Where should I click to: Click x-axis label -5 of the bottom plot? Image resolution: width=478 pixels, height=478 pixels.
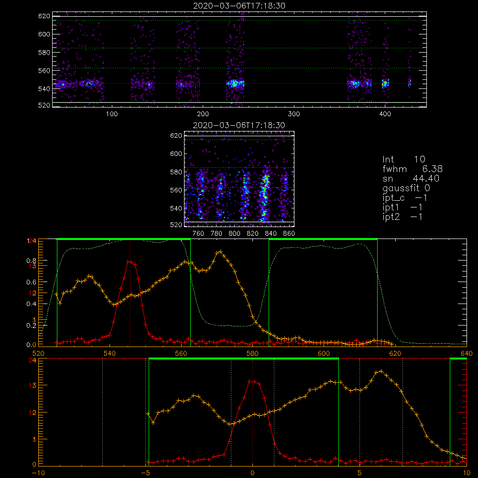coord(145,473)
